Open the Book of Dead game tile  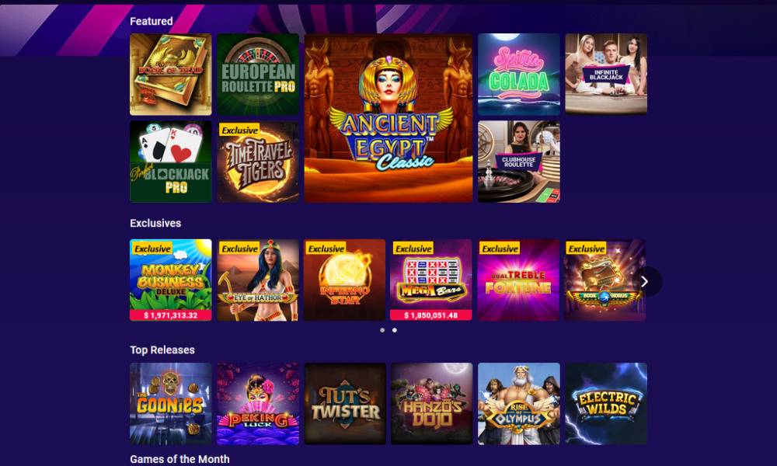[x=170, y=75]
